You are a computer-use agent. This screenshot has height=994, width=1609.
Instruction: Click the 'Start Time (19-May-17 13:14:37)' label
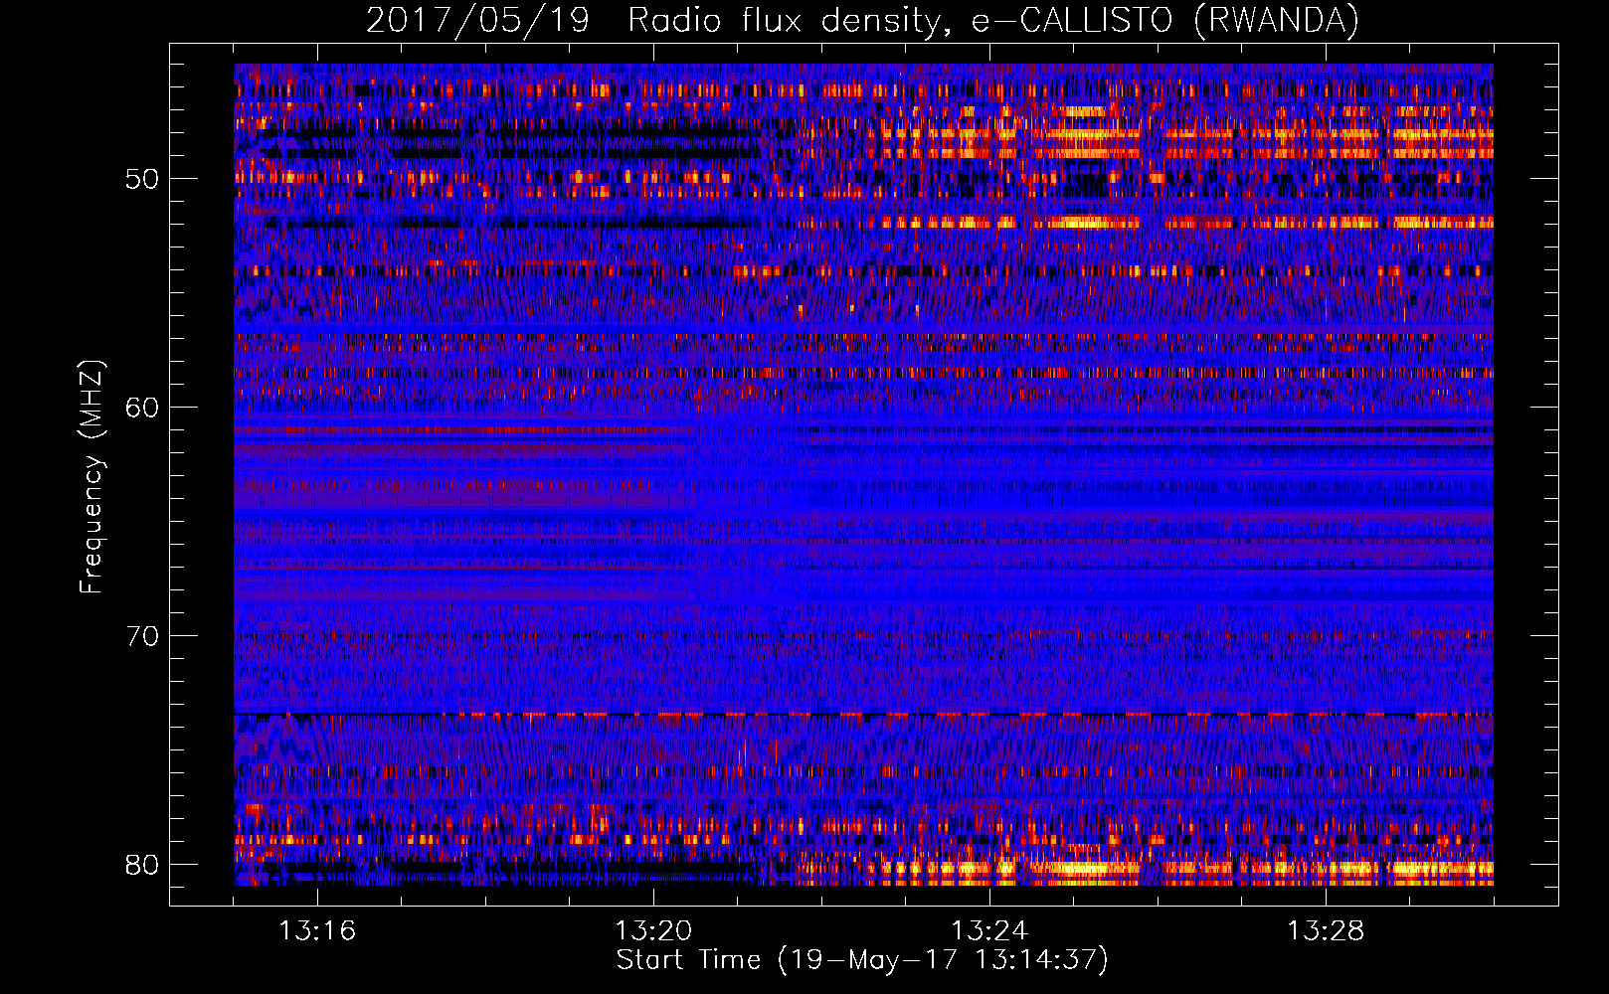pyautogui.click(x=862, y=960)
